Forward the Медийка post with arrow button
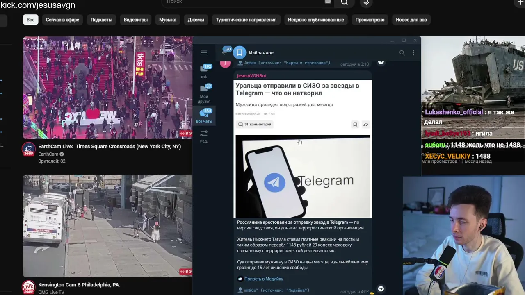525x295 pixels. (x=381, y=289)
